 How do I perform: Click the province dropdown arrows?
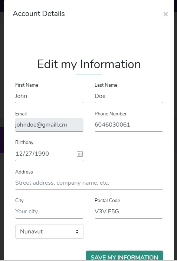point(77,232)
